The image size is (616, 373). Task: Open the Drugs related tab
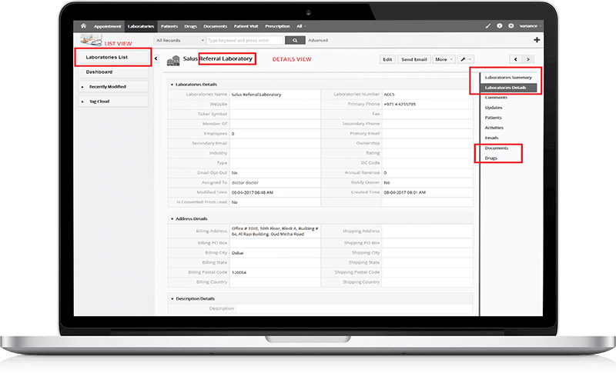coord(490,158)
